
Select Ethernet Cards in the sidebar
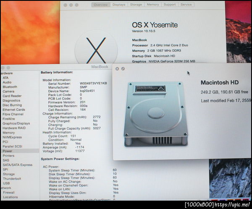[x=14, y=110]
